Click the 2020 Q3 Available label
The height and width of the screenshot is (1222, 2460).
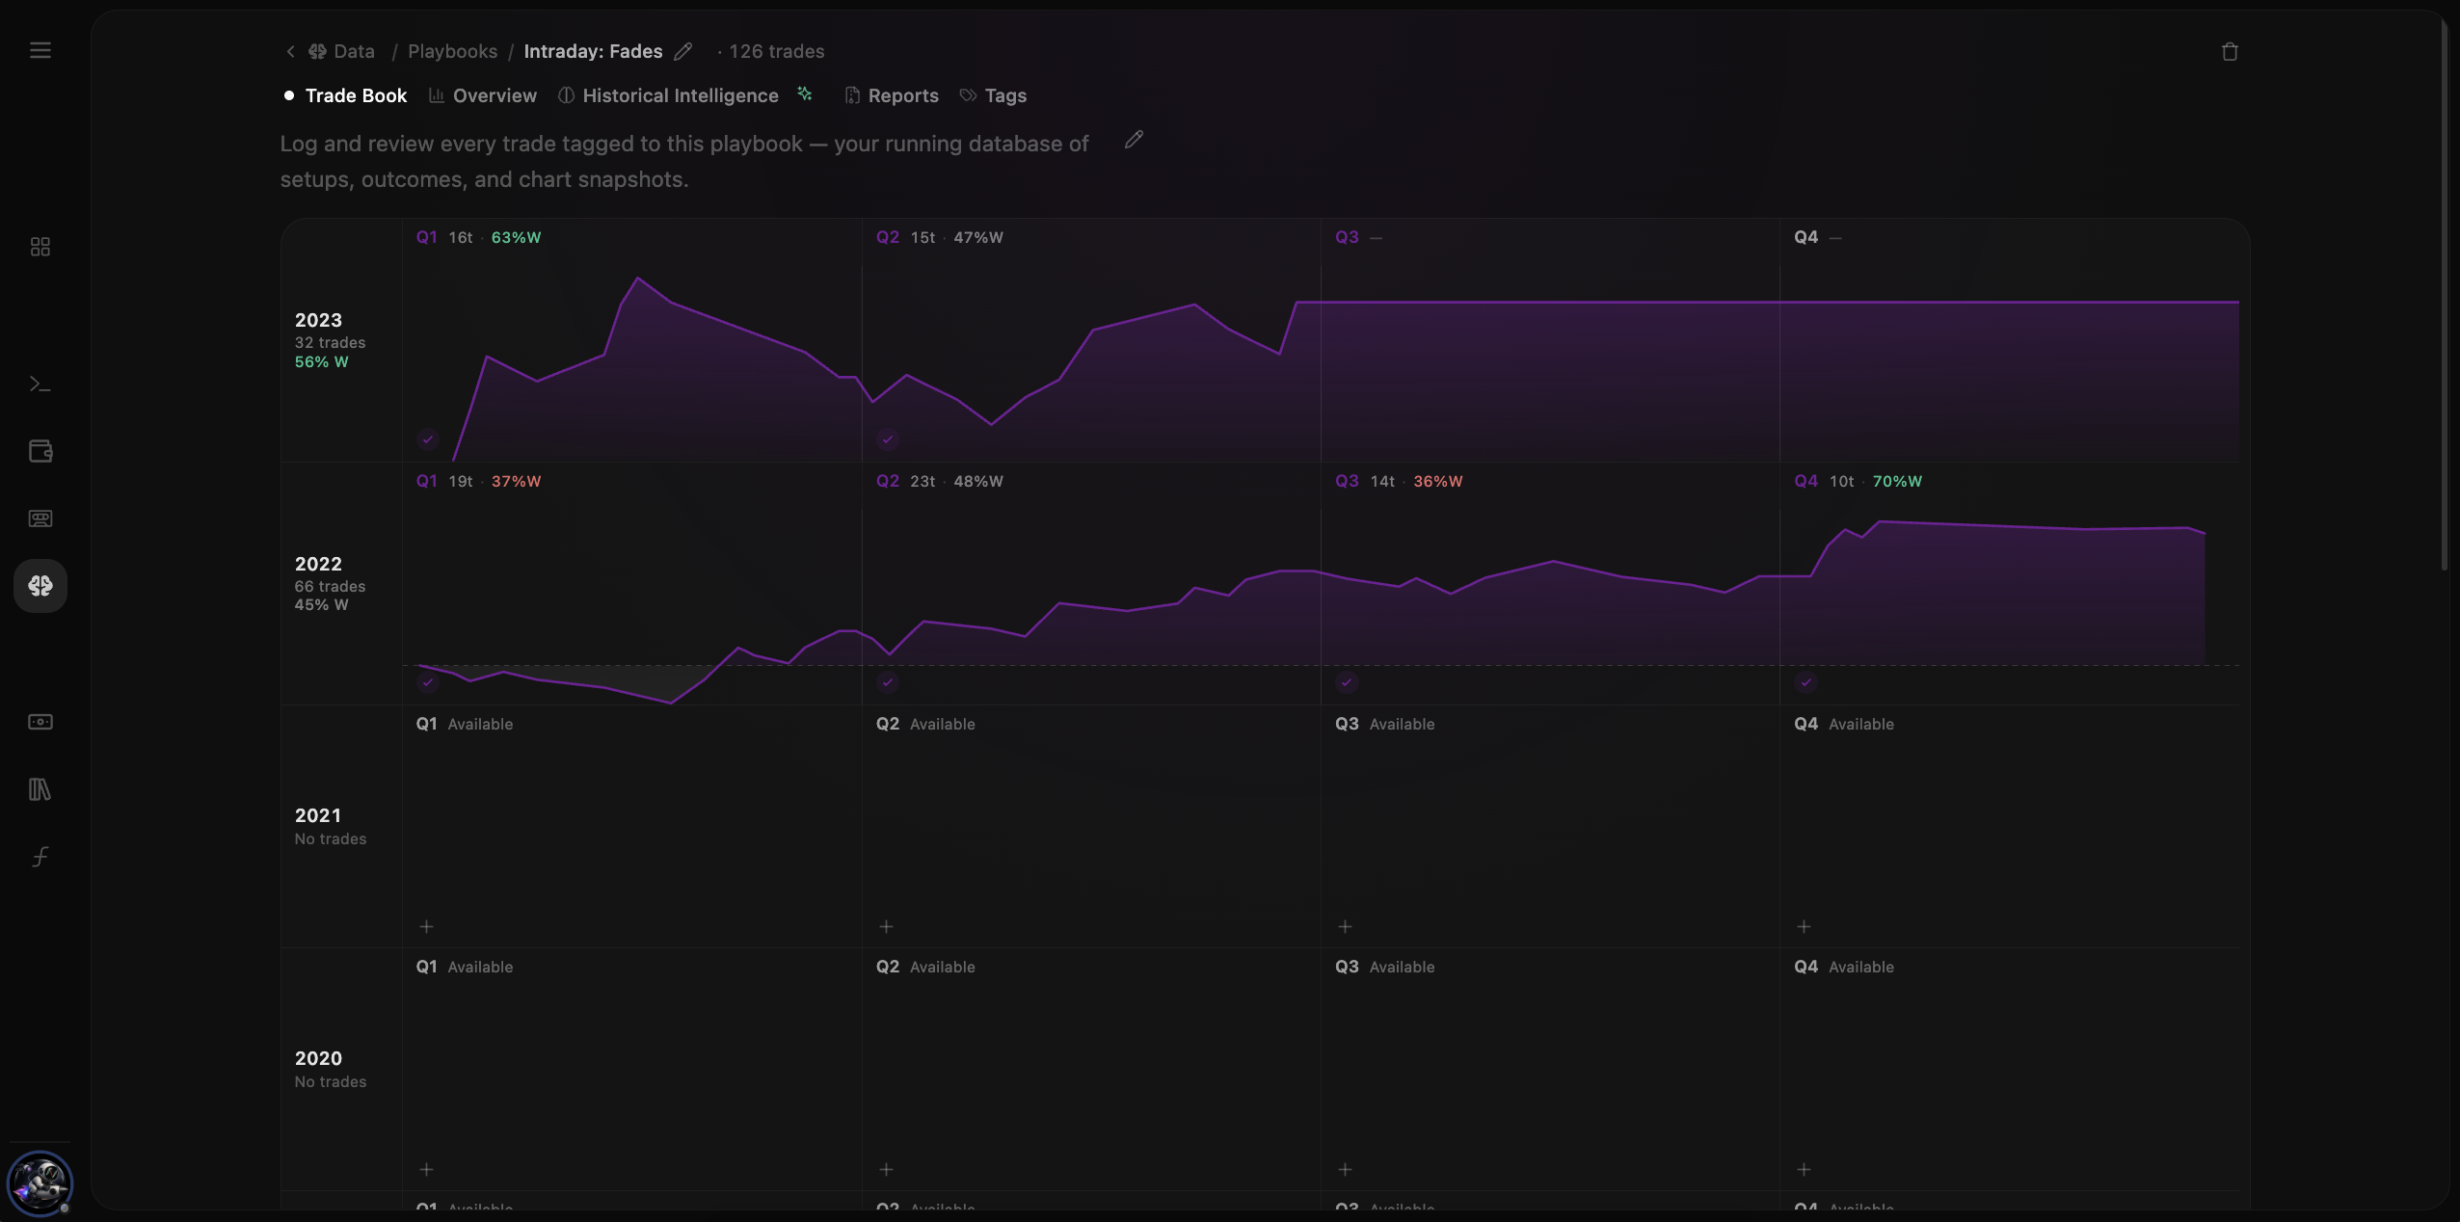pos(1402,967)
